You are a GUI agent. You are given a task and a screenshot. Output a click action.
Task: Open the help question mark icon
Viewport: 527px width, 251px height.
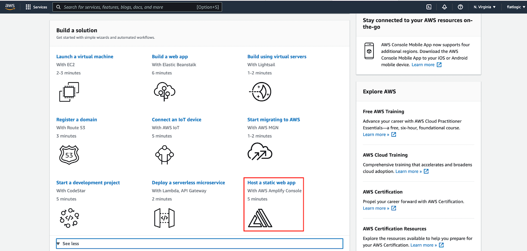[460, 7]
